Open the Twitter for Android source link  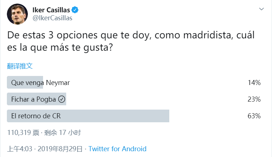[x=118, y=149]
